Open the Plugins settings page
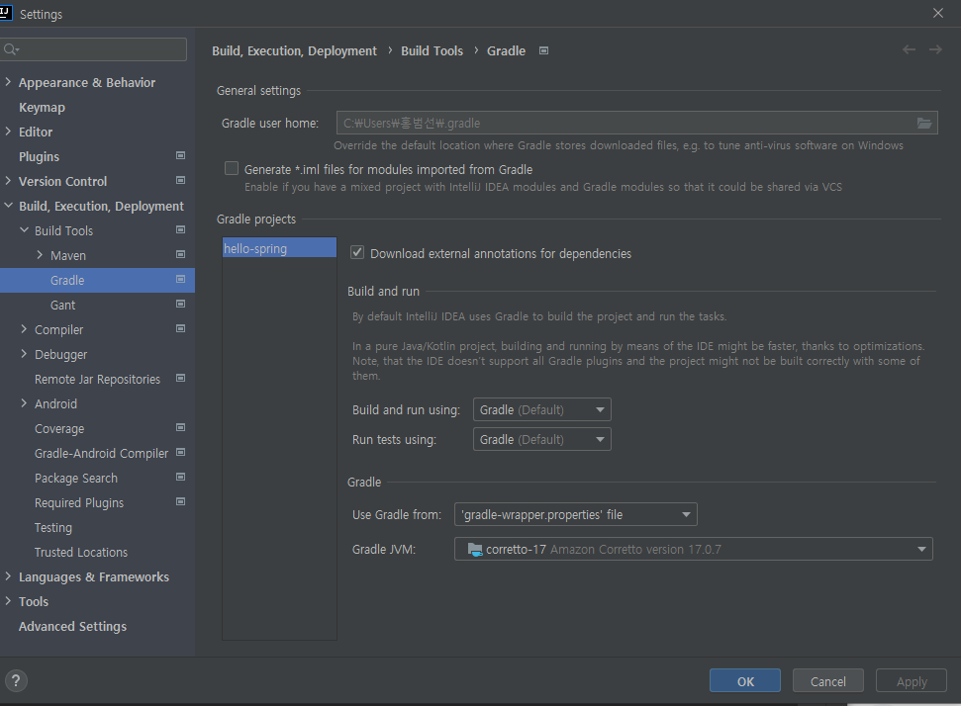 (x=40, y=157)
